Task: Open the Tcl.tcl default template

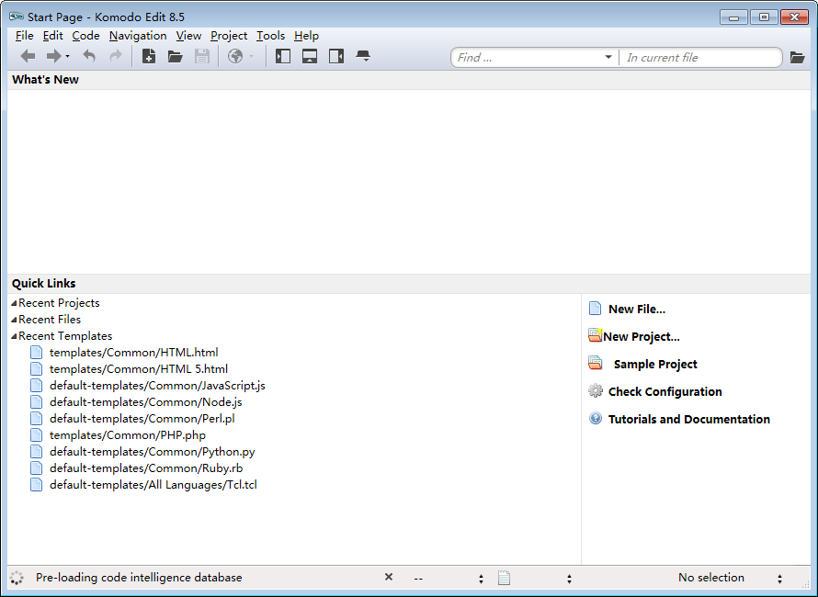Action: [153, 485]
